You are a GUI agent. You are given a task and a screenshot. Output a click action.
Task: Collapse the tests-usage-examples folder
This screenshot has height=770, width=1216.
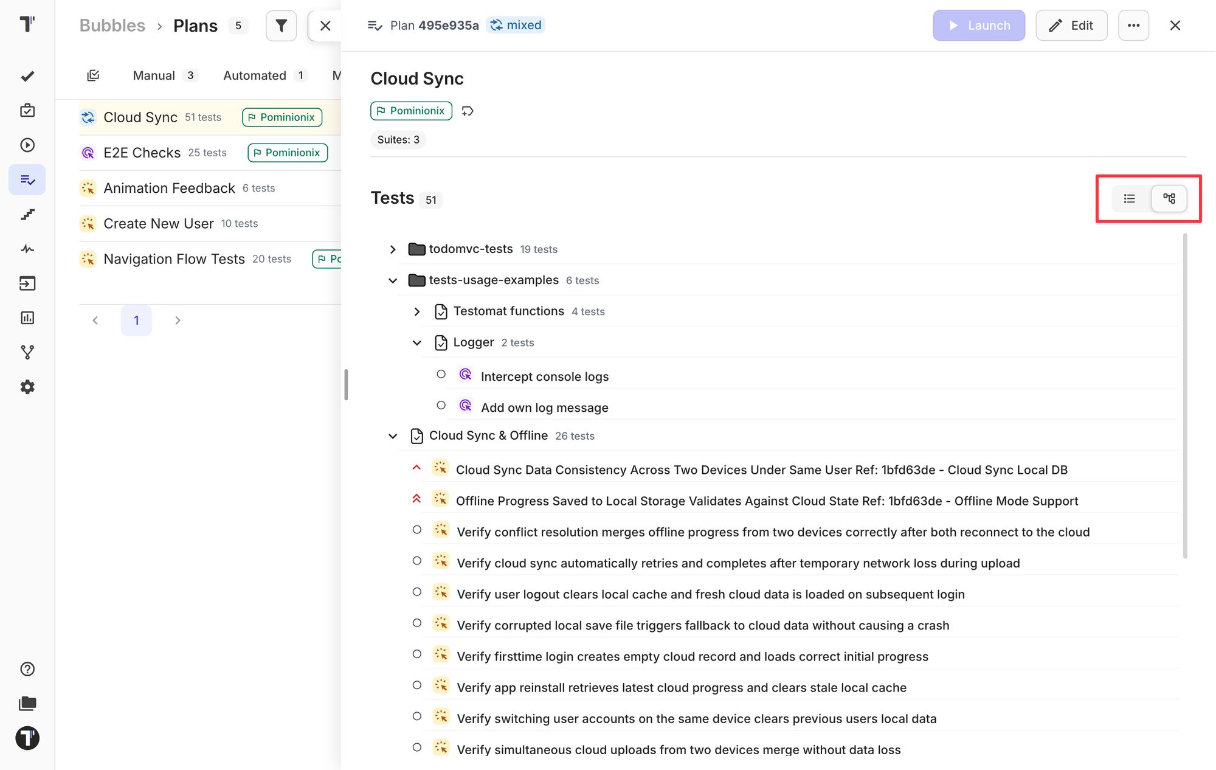(x=393, y=280)
